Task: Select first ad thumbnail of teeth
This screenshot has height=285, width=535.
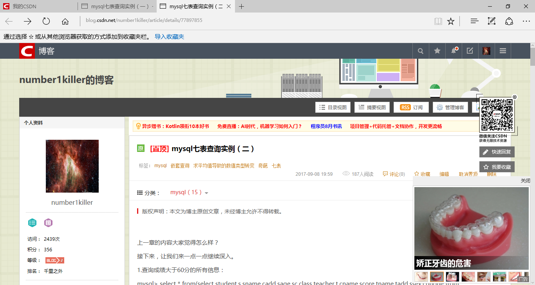Action: [x=421, y=277]
